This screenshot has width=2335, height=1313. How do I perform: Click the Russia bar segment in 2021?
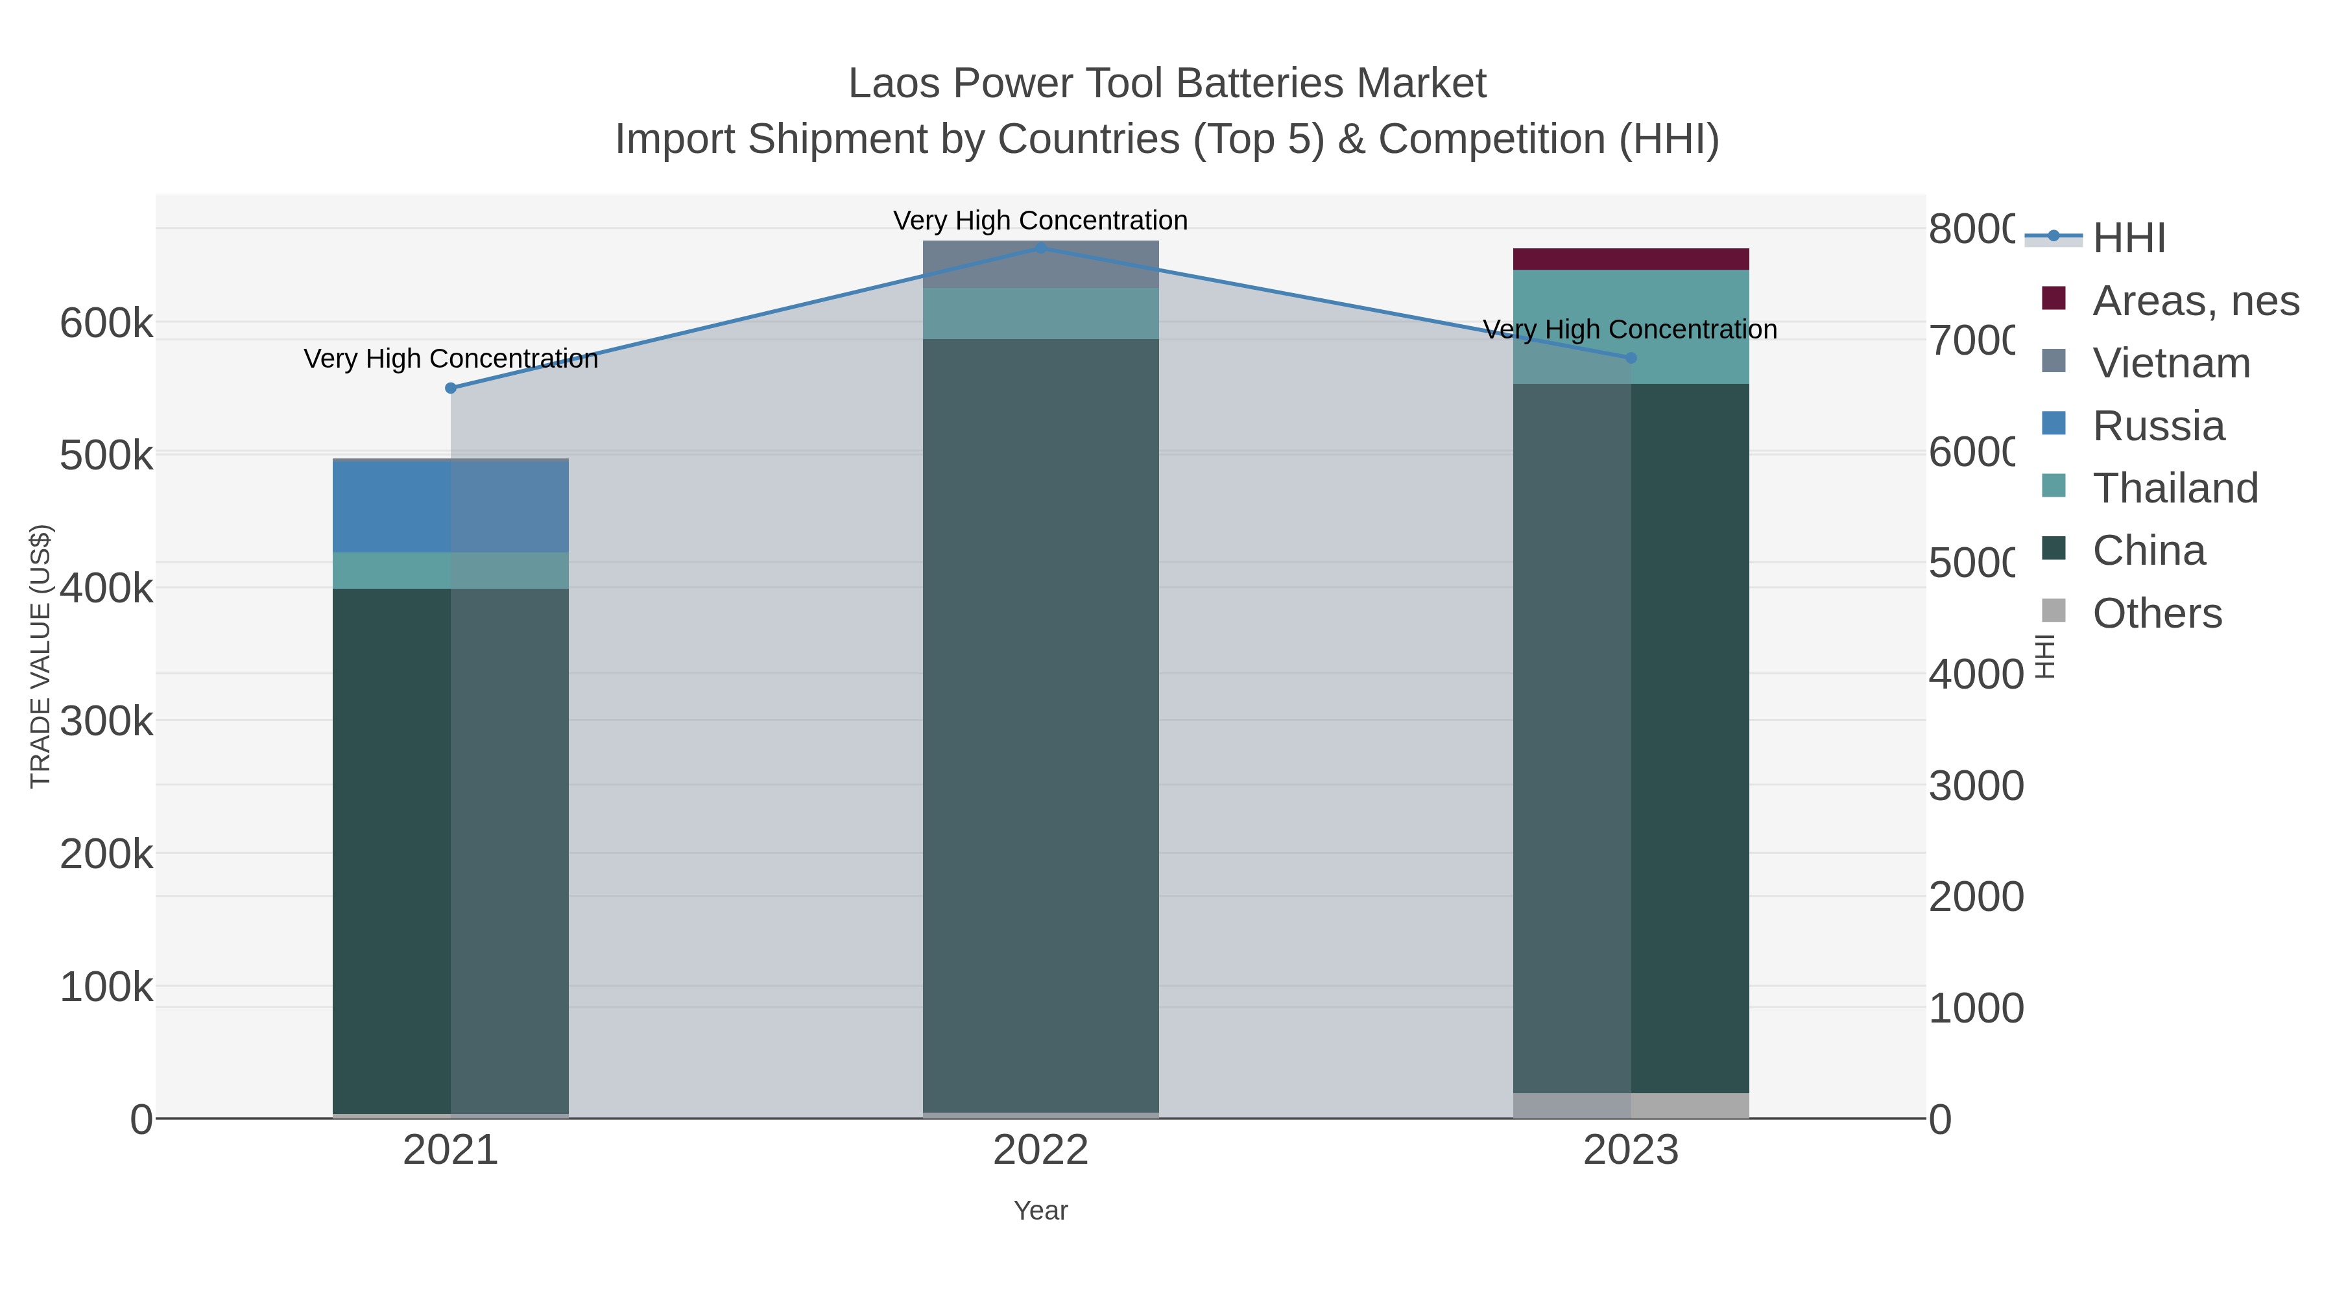click(451, 508)
